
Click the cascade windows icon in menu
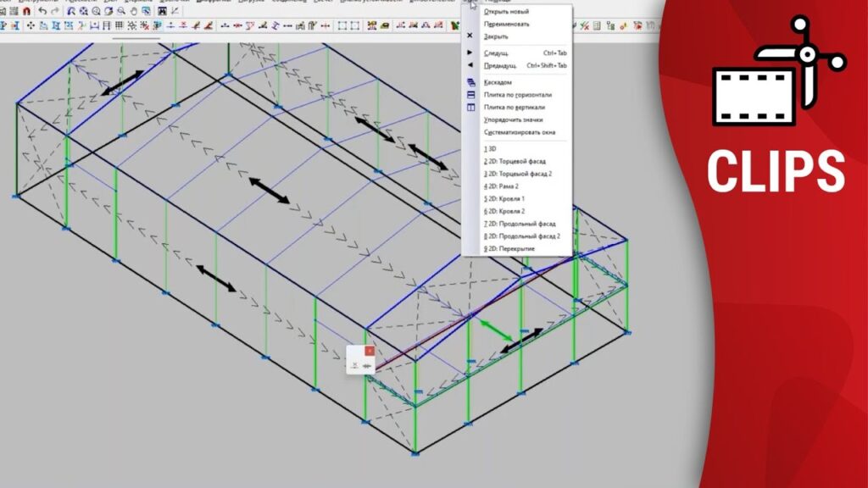click(470, 83)
